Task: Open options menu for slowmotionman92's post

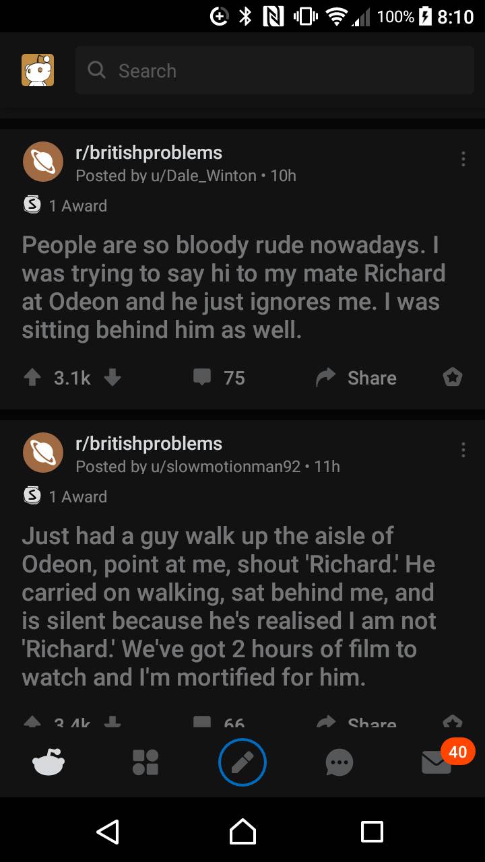Action: point(463,451)
